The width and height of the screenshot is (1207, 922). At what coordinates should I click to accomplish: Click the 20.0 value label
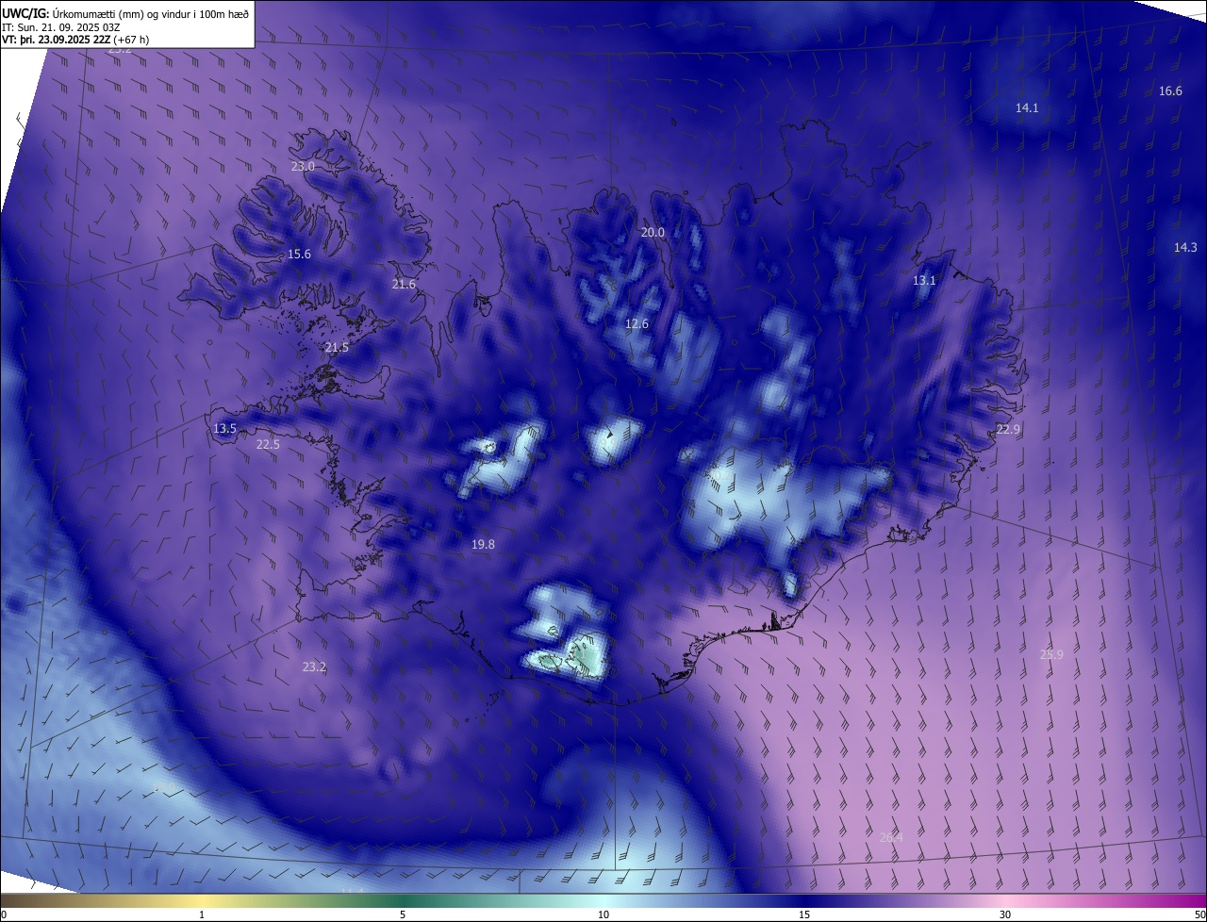[x=653, y=232]
